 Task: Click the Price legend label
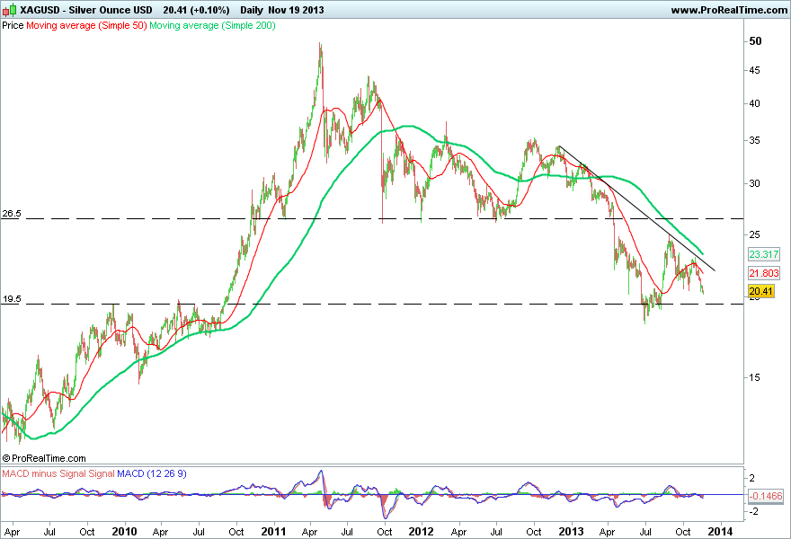[13, 25]
